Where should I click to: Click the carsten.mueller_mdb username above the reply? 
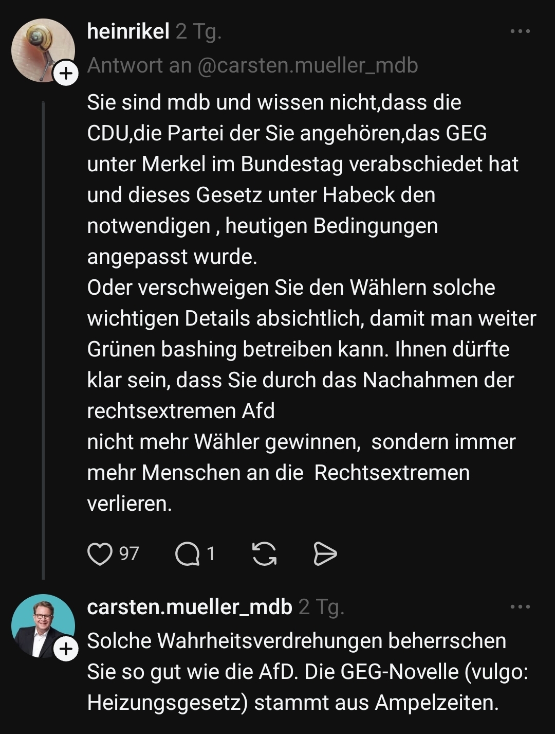pos(190,607)
